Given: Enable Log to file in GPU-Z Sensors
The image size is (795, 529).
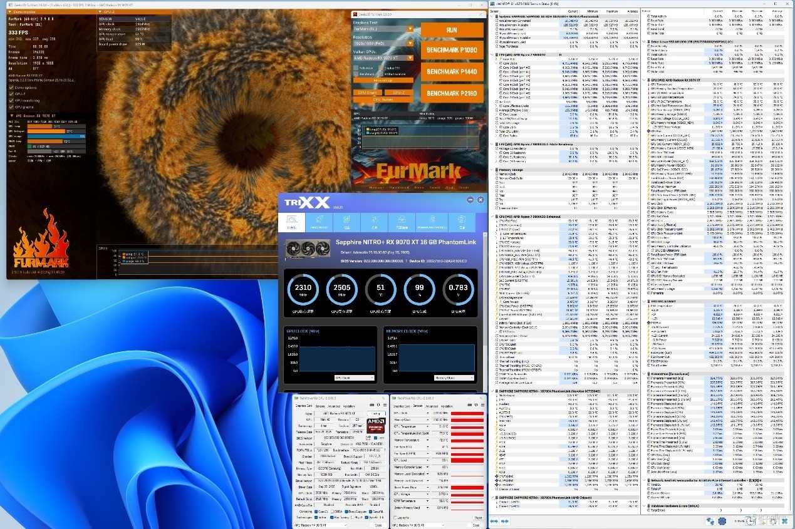Looking at the screenshot, I should [395, 518].
